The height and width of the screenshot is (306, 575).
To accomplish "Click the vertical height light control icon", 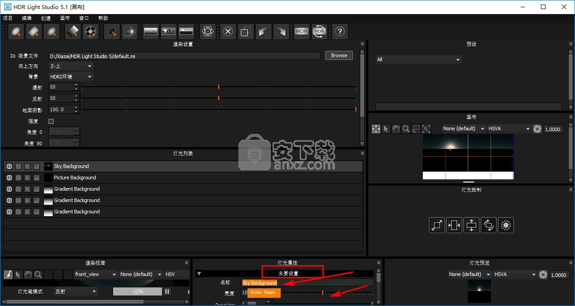I will point(471,225).
